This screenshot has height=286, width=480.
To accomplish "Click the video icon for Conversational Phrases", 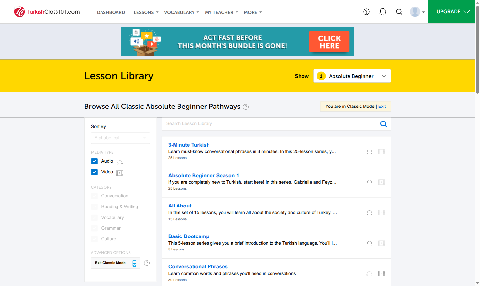I will tap(381, 274).
